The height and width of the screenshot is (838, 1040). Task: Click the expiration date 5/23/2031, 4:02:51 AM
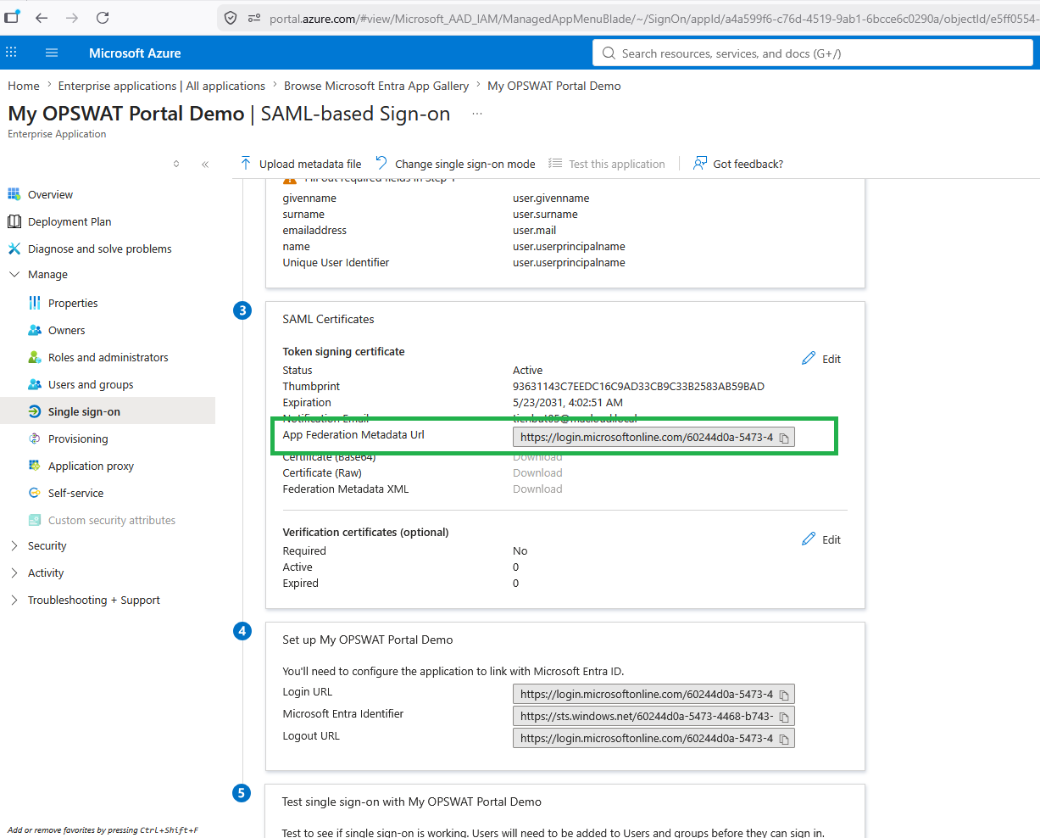[x=568, y=402]
